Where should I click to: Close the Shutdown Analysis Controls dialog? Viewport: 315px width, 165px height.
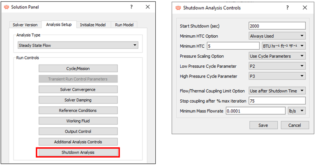(304, 7)
